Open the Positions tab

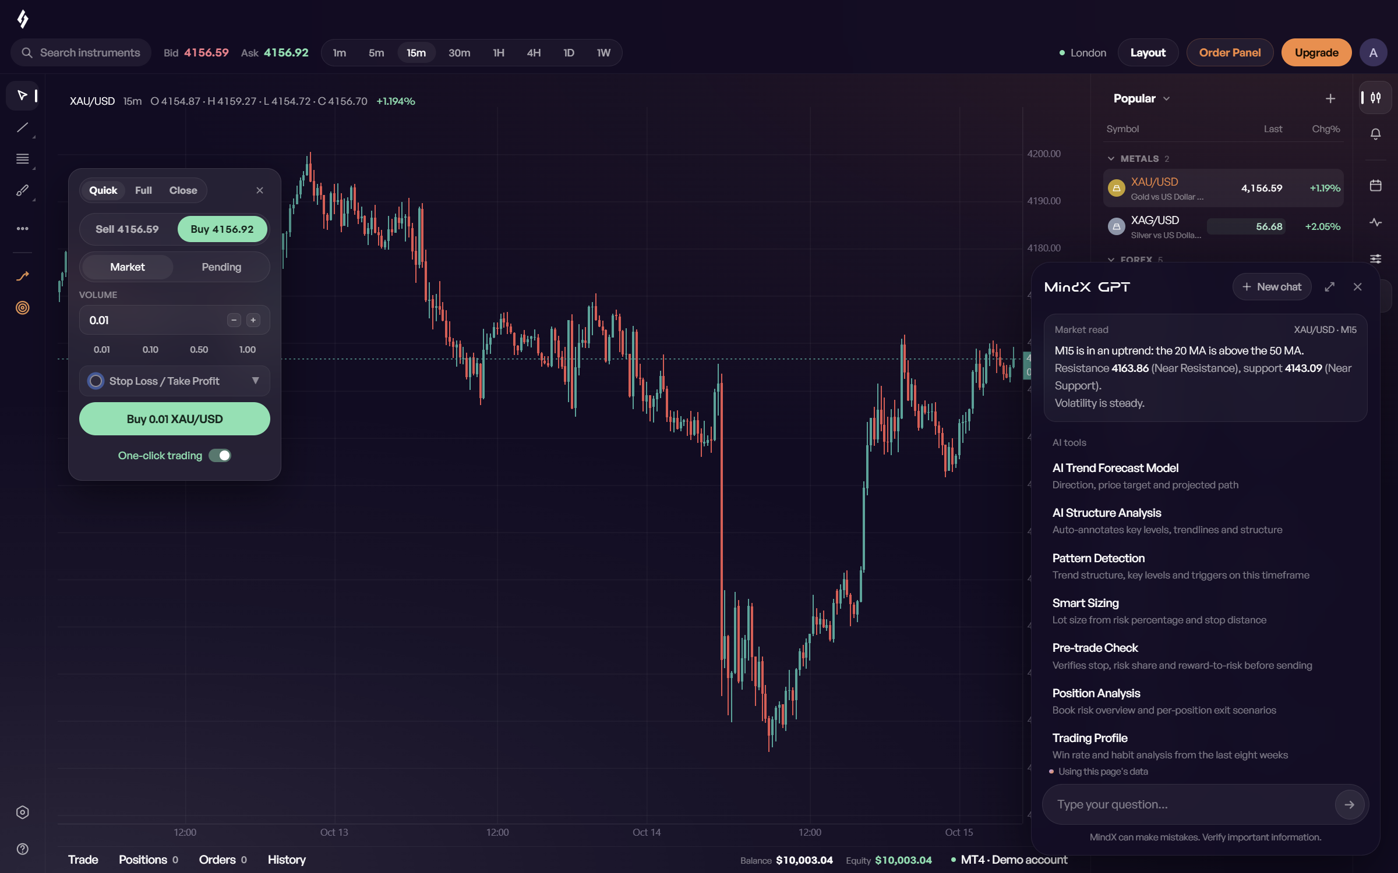148,860
